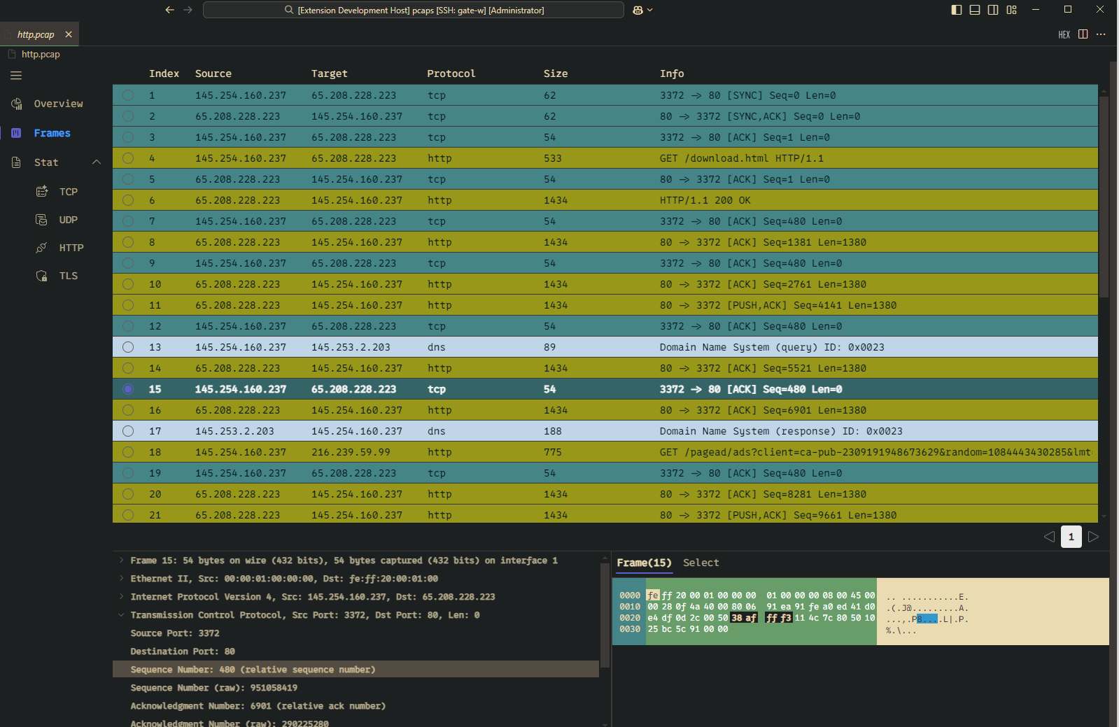
Task: Click the command center search field
Action: click(x=414, y=10)
